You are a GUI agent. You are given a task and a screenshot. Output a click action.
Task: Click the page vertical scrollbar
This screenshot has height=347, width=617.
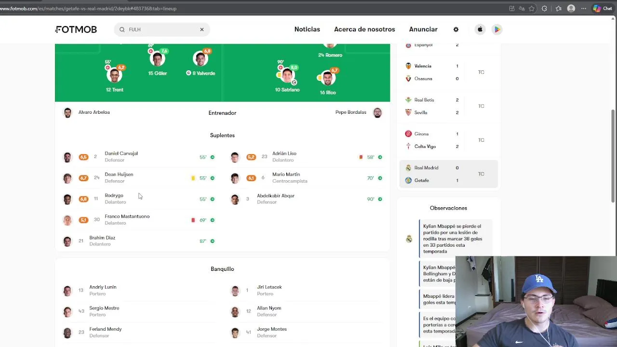point(613,157)
